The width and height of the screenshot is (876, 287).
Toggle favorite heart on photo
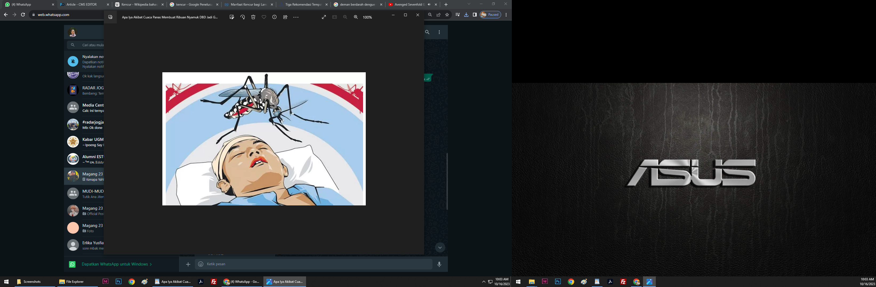click(x=264, y=17)
